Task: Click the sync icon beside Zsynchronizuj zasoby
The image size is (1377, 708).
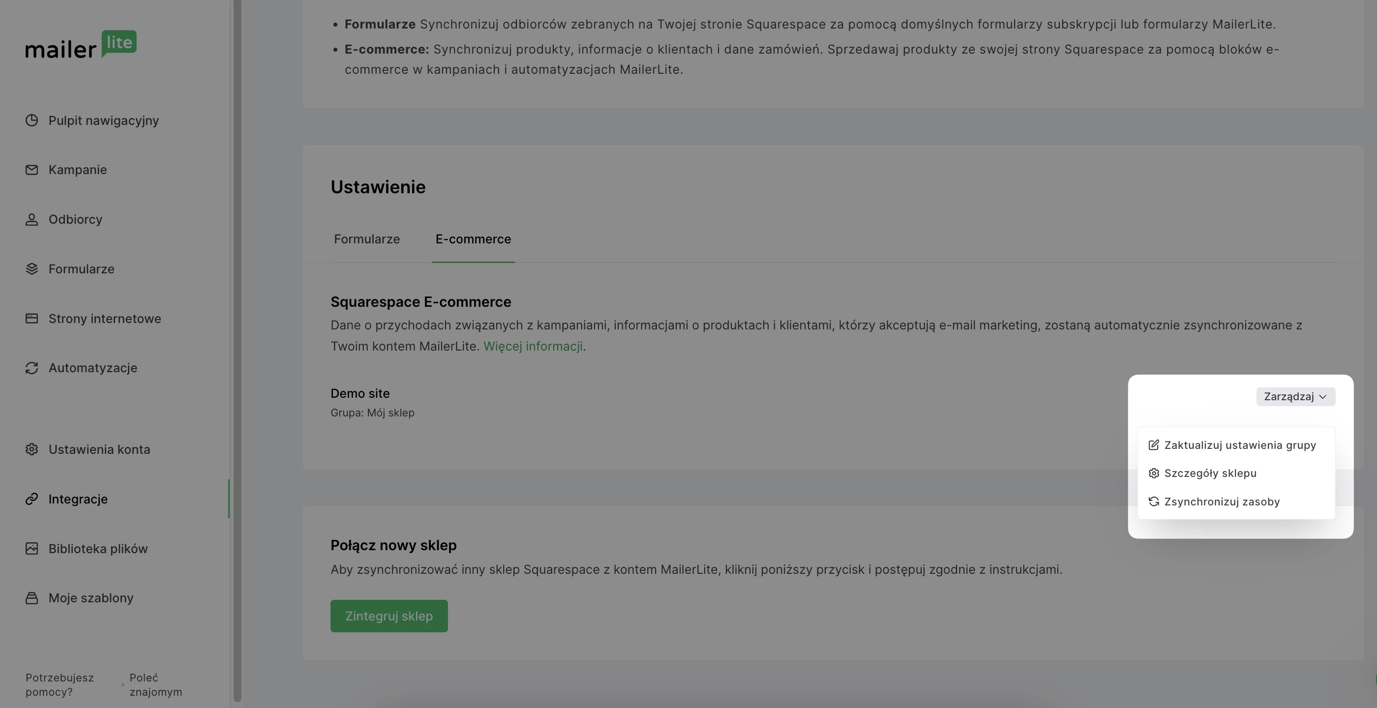Action: click(x=1154, y=501)
